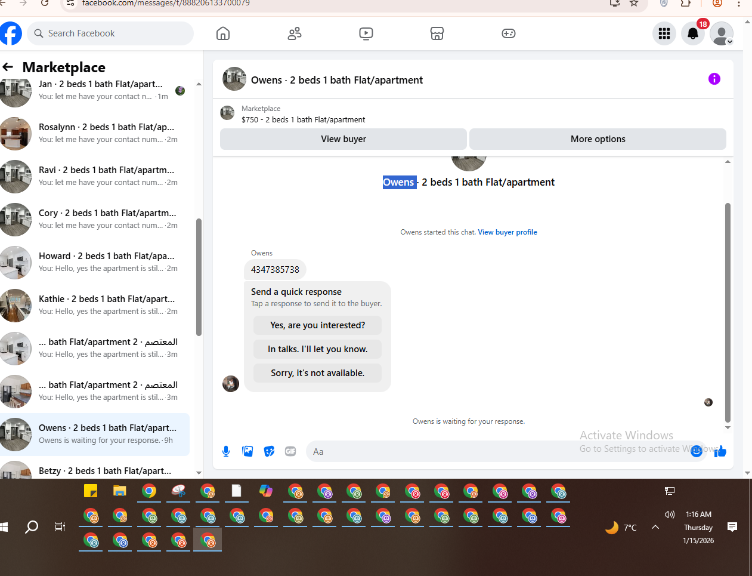
Task: Click the back arrow next to Marketplace
Action: pyautogui.click(x=8, y=67)
